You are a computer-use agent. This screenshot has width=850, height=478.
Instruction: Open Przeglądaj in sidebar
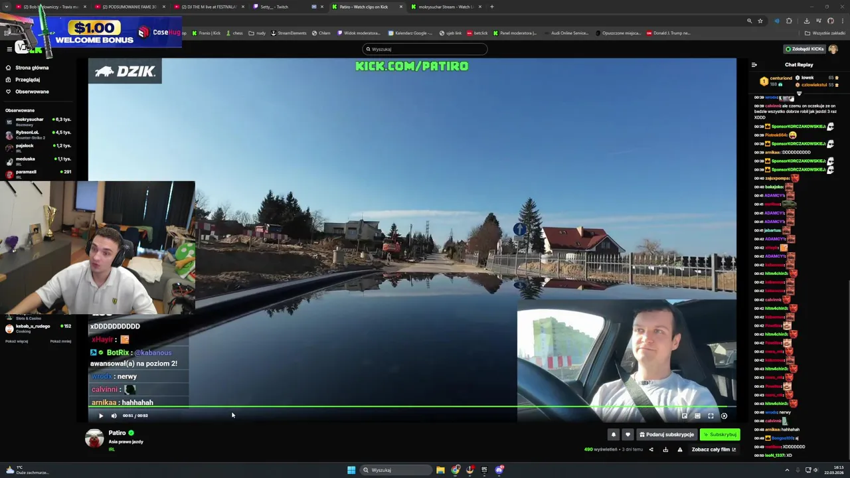pos(27,80)
